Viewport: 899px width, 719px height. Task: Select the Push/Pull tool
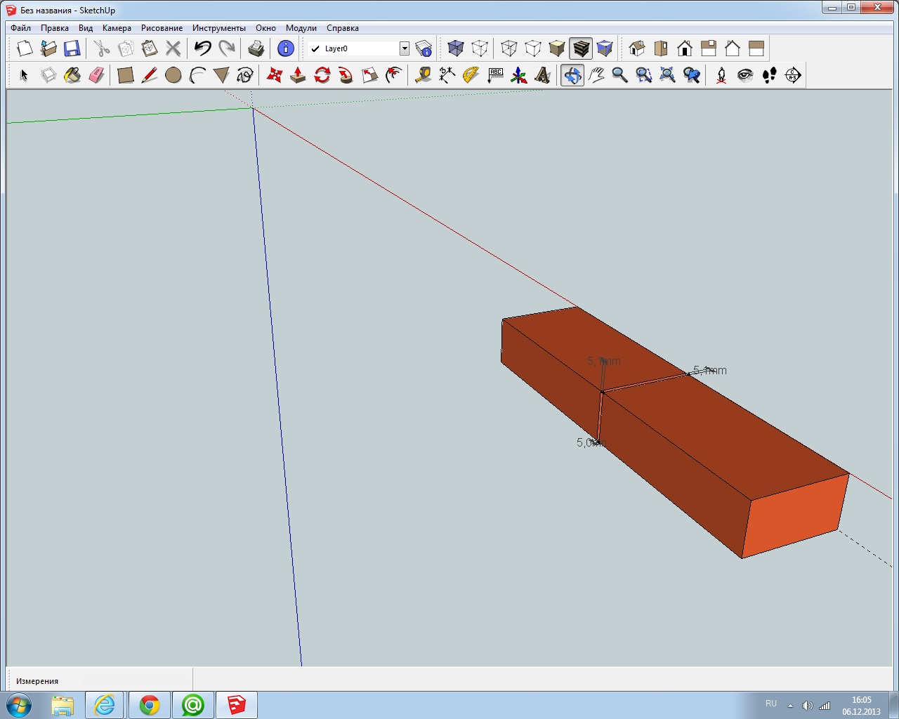coord(298,75)
